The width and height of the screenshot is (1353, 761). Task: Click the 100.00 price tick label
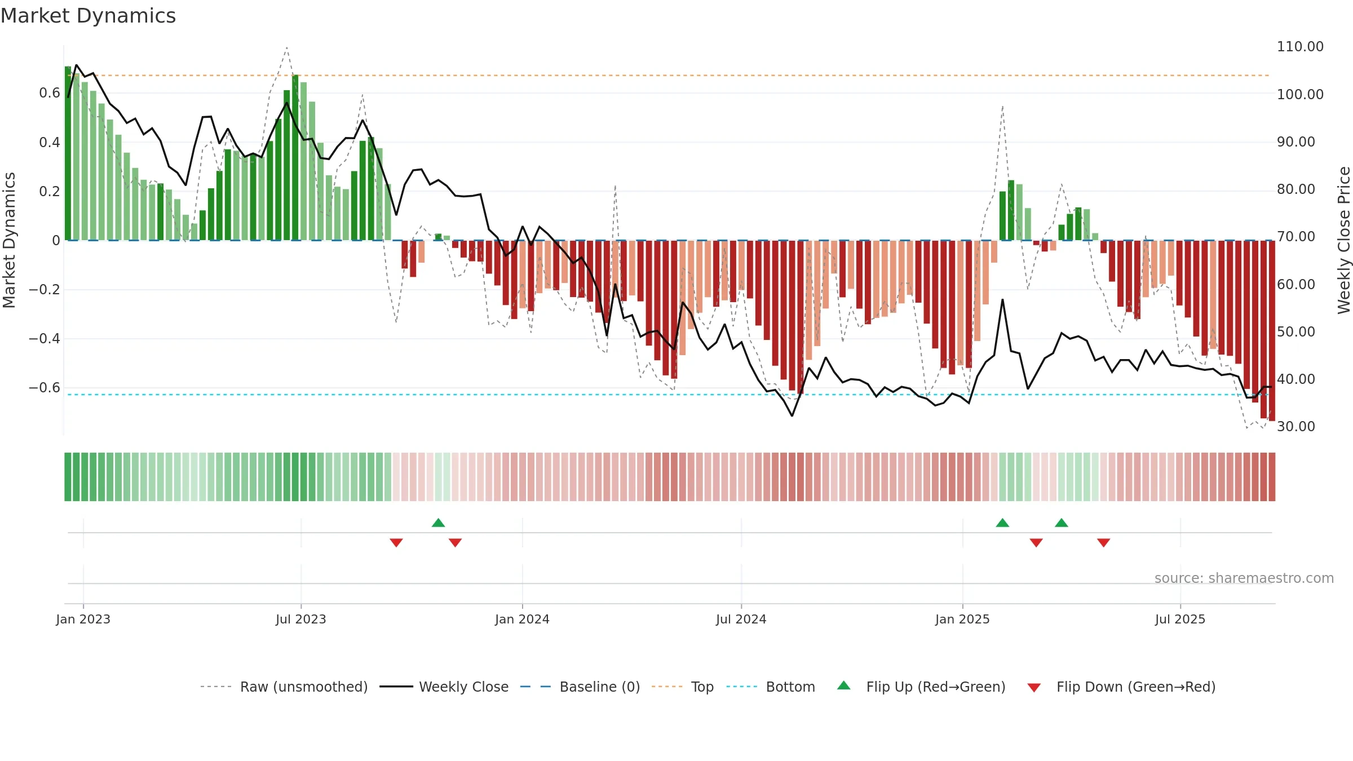(1300, 94)
